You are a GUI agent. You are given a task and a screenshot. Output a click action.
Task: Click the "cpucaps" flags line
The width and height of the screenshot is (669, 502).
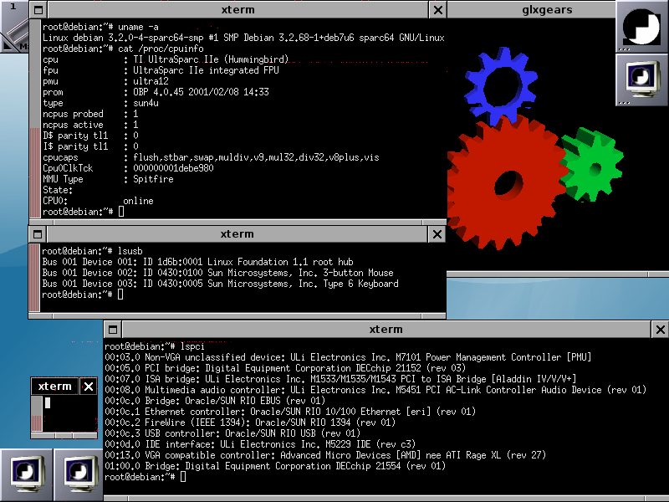pyautogui.click(x=212, y=157)
